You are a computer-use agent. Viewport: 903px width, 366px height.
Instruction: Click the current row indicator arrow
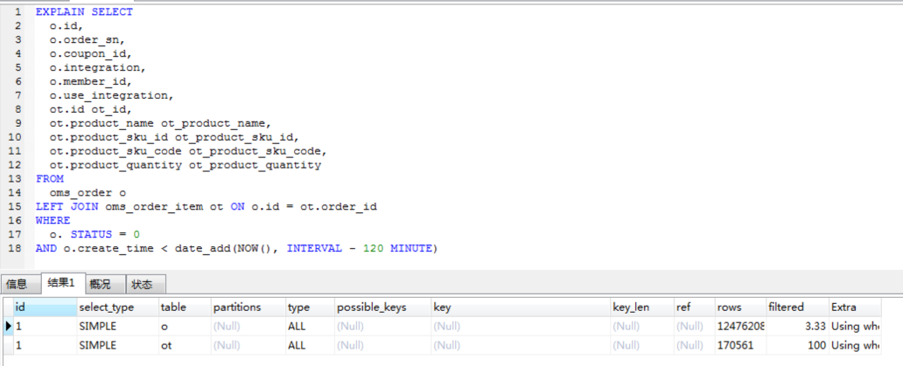(9, 326)
